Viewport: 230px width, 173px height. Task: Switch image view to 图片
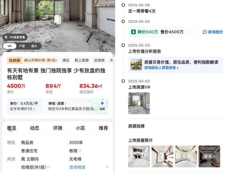(x=34, y=46)
